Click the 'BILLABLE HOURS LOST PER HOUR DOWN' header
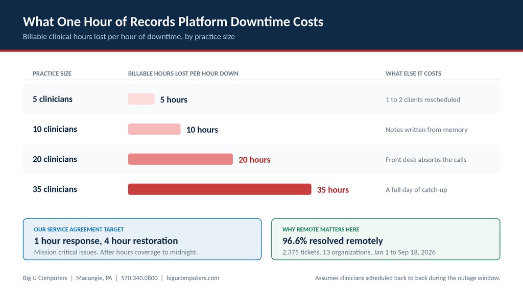This screenshot has height=294, width=523. pos(183,73)
